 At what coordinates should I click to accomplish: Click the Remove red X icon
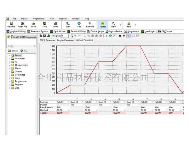90,24
